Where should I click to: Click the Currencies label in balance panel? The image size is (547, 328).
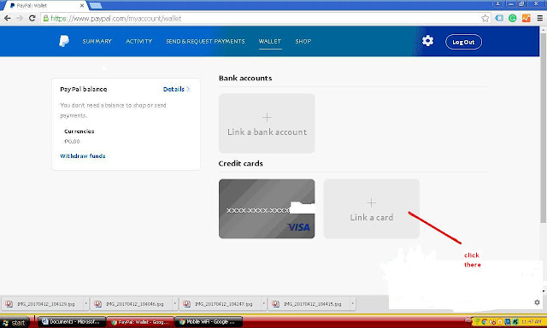tap(79, 131)
